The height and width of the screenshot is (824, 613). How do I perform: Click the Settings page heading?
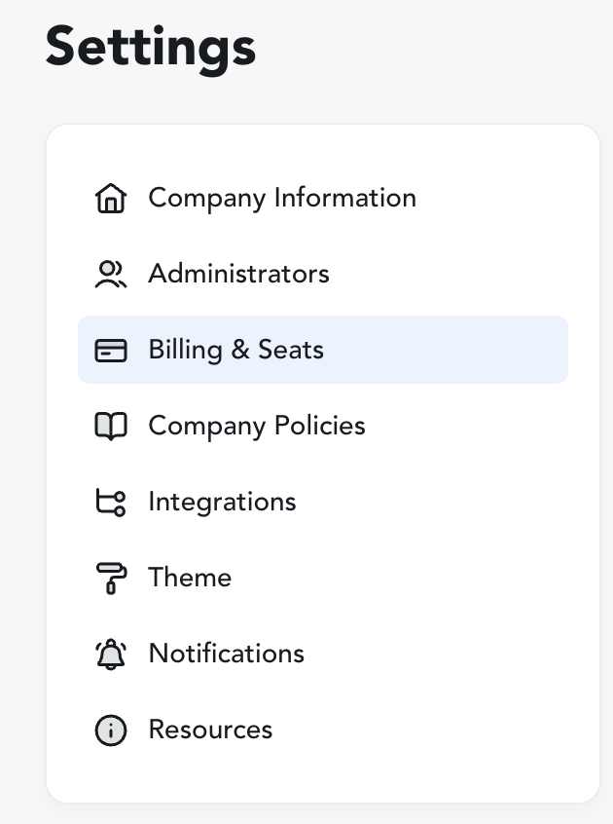coord(151,46)
